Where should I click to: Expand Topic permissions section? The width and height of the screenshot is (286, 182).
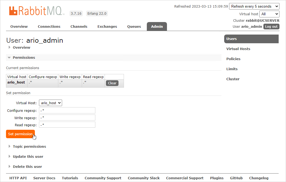pyautogui.click(x=29, y=146)
